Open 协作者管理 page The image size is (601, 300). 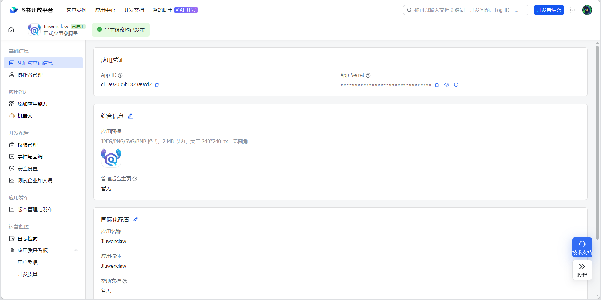pyautogui.click(x=43, y=75)
